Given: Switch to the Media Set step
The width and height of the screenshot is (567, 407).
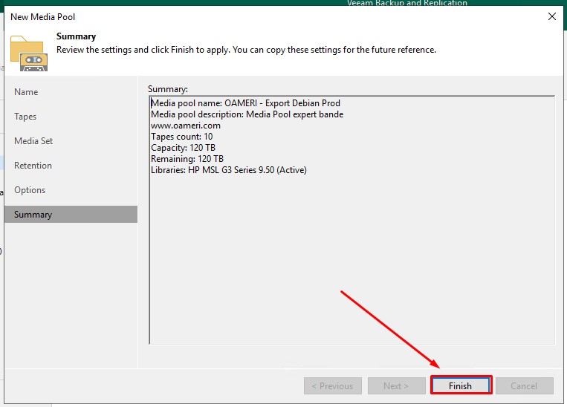Looking at the screenshot, I should coord(33,141).
